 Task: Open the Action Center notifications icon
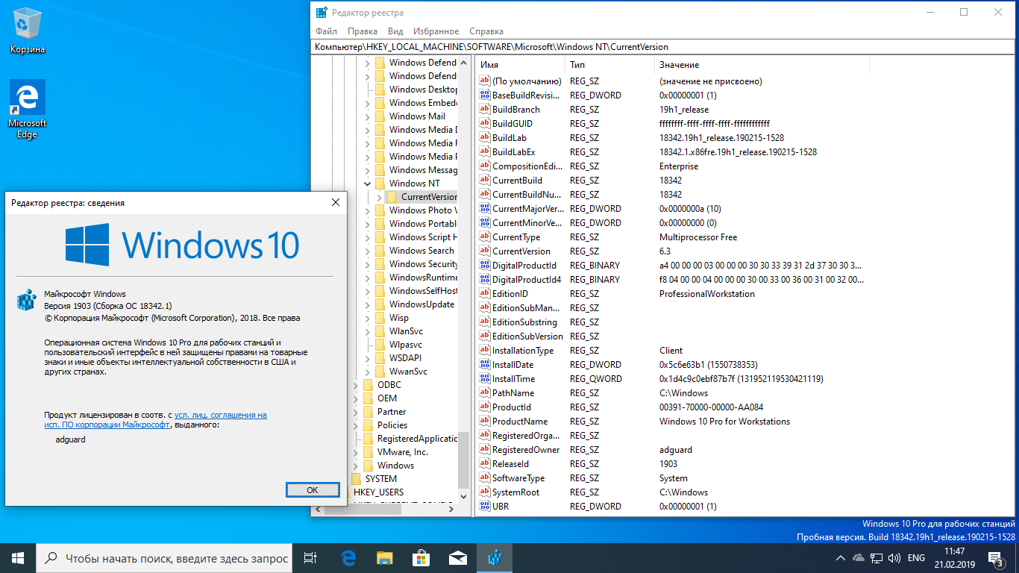pyautogui.click(x=995, y=558)
